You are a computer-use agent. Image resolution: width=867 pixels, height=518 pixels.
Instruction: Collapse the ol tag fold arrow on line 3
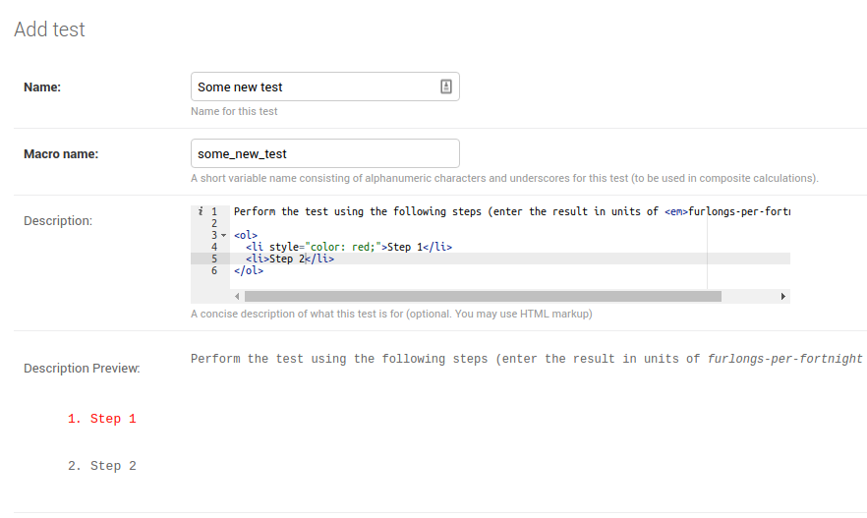pos(223,235)
